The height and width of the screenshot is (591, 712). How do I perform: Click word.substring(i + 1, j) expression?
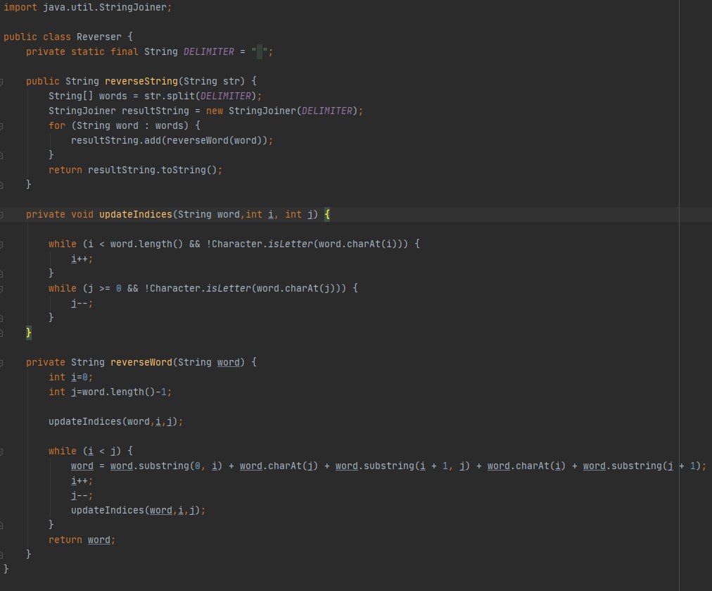click(402, 466)
